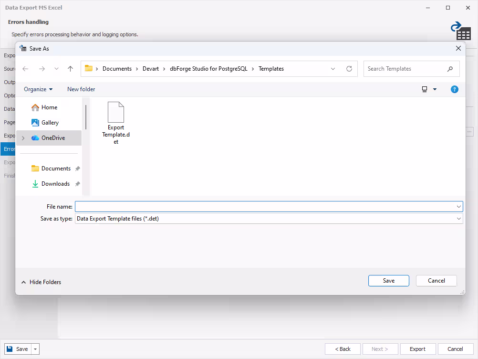Screen dimensions: 478x359
Task: Select dbForge Studio for PostgreSQL breadcrumb
Action: point(208,69)
